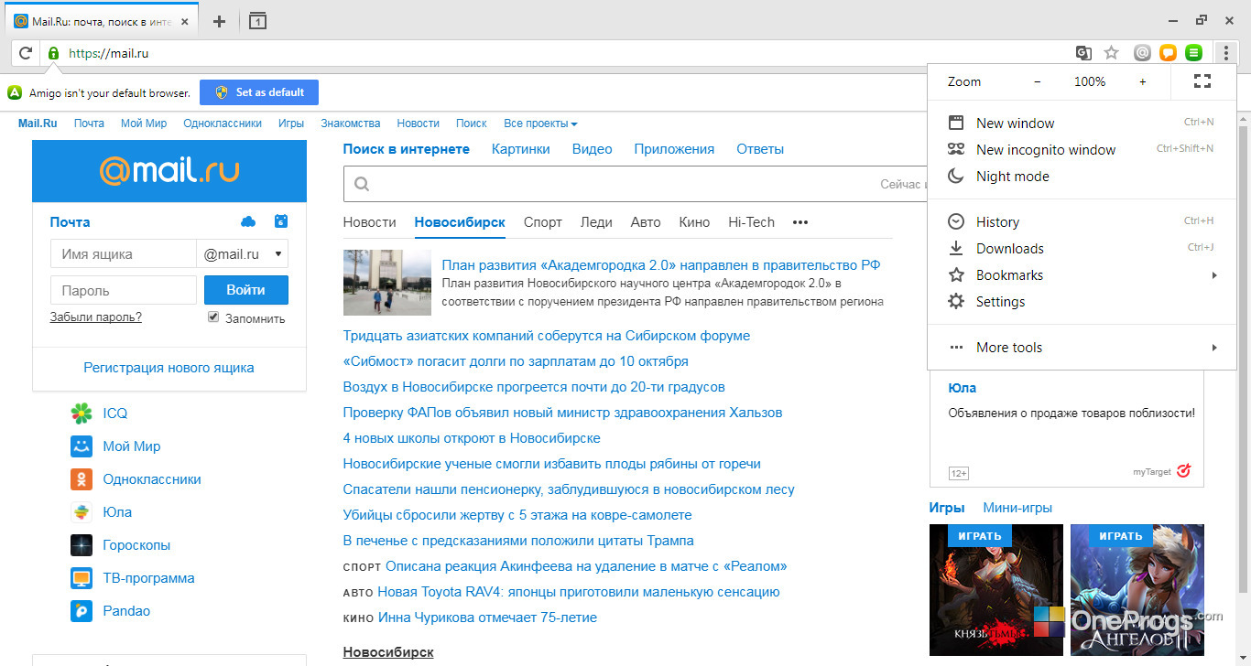Switch to the Спорт news tab
1251x666 pixels.
pyautogui.click(x=543, y=222)
